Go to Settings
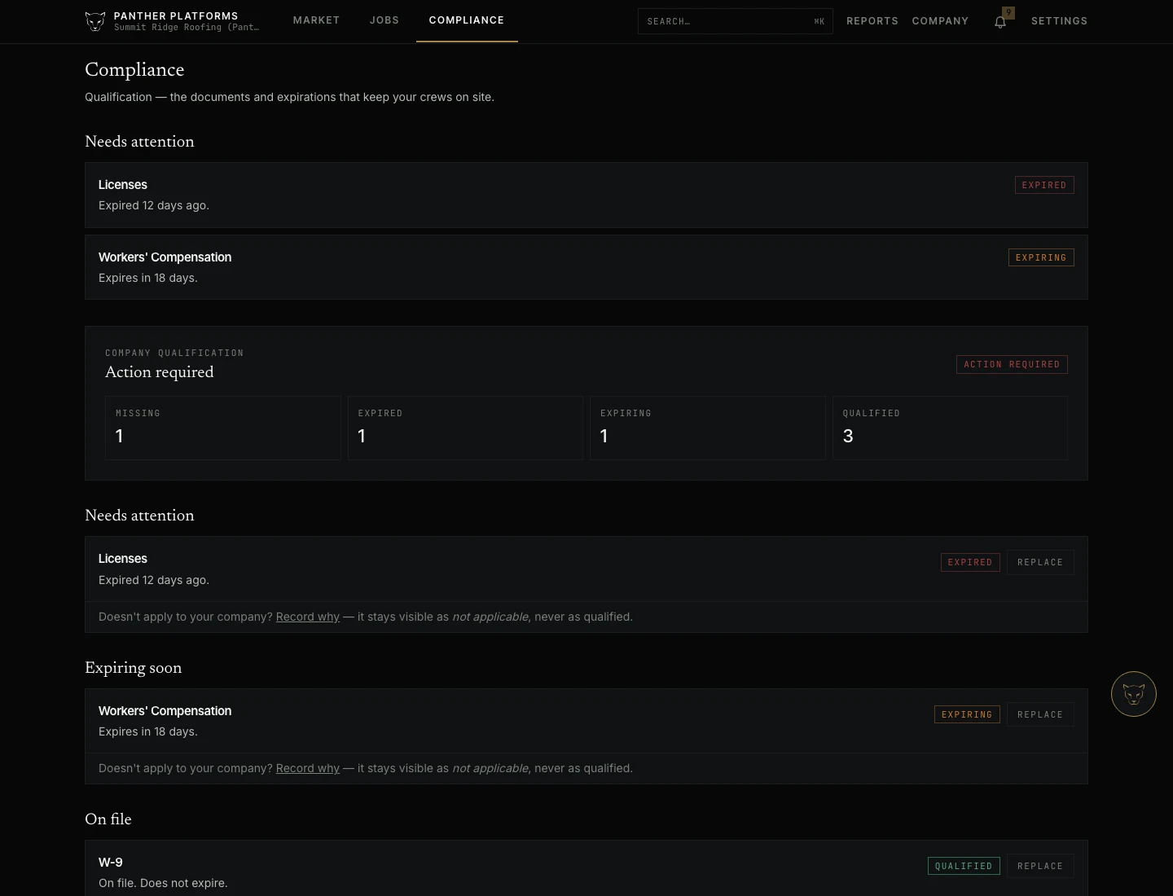The image size is (1173, 896). tap(1059, 21)
